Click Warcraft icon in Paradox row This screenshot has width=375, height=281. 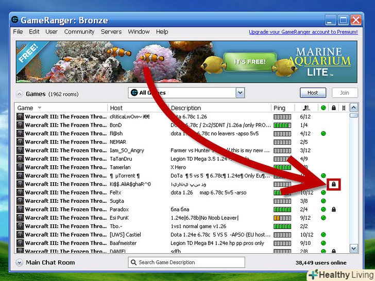(20, 209)
